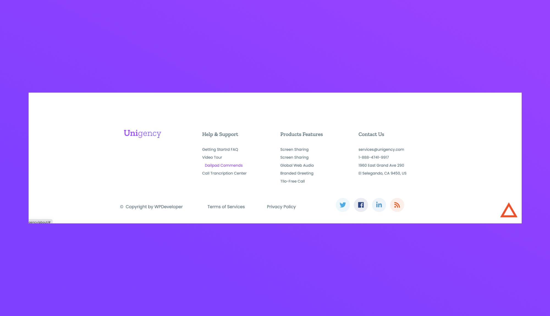The height and width of the screenshot is (316, 550).
Task: Click the Video Tour help item
Action: (212, 157)
